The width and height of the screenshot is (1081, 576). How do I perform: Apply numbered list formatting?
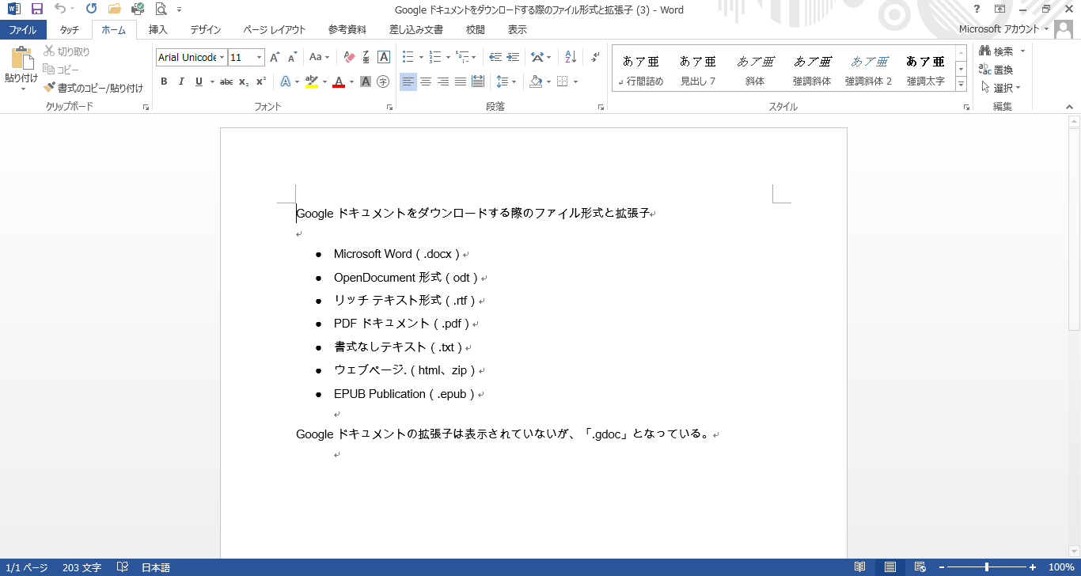point(434,57)
